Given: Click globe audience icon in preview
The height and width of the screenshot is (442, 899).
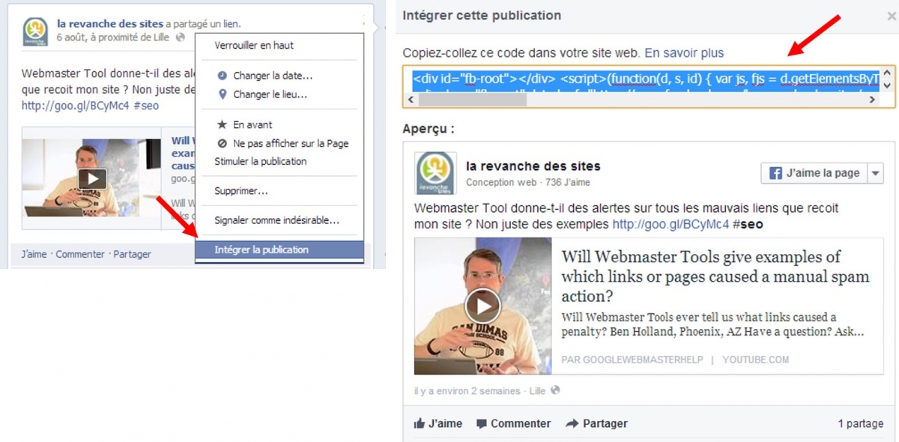Looking at the screenshot, I should pyautogui.click(x=555, y=390).
